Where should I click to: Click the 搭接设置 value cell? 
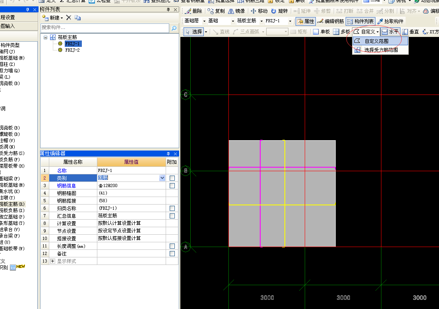click(132, 238)
